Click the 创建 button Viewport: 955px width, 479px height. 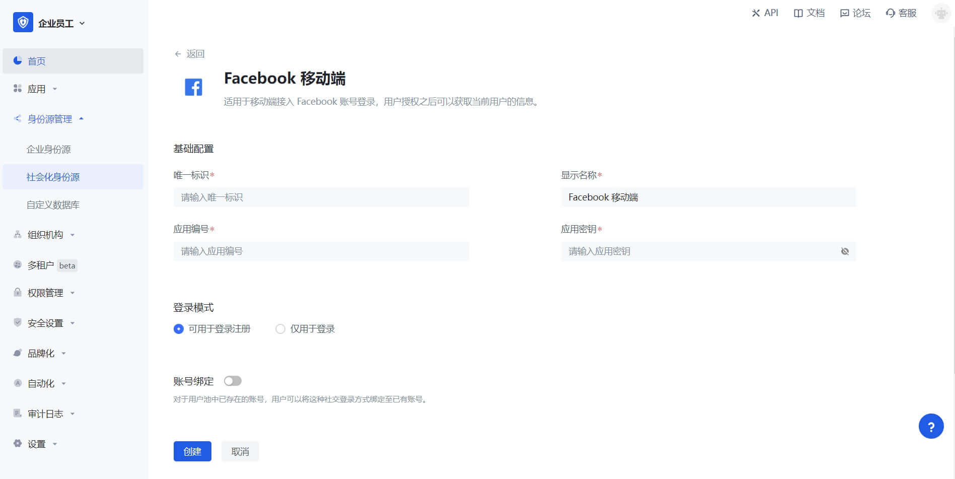click(x=192, y=451)
